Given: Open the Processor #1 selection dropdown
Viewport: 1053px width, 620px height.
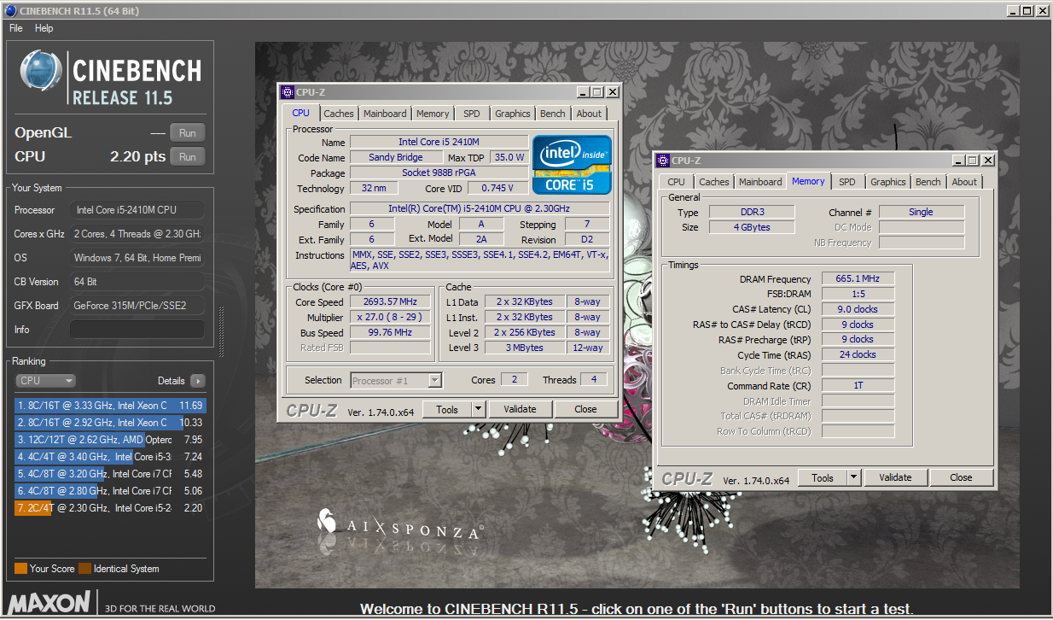Looking at the screenshot, I should point(395,380).
